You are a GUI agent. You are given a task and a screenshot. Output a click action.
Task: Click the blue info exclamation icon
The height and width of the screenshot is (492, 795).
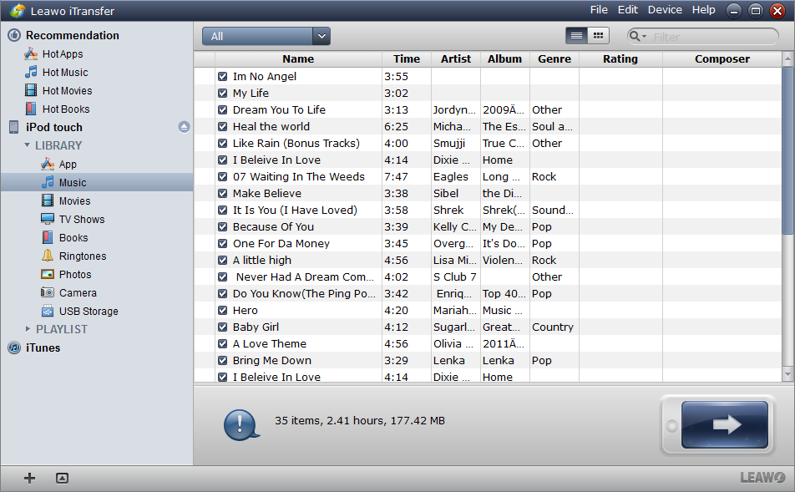coord(241,424)
